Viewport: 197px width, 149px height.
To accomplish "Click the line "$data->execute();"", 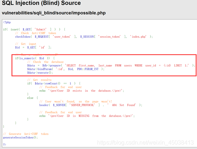I will click(40, 73).
